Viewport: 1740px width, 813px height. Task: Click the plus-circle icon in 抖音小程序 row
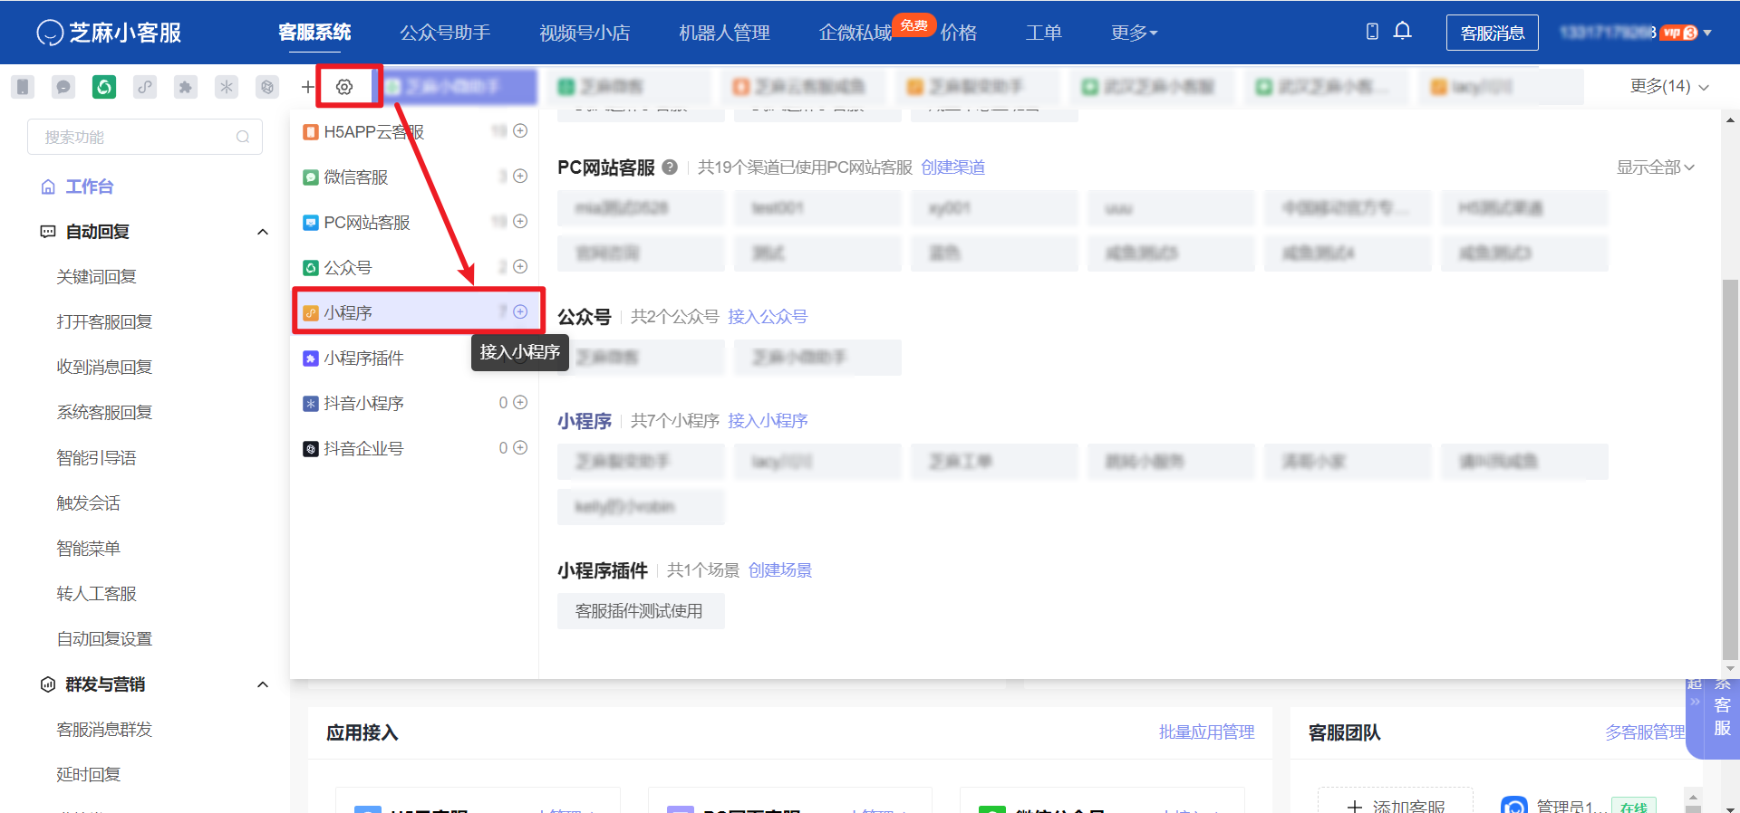click(x=520, y=403)
